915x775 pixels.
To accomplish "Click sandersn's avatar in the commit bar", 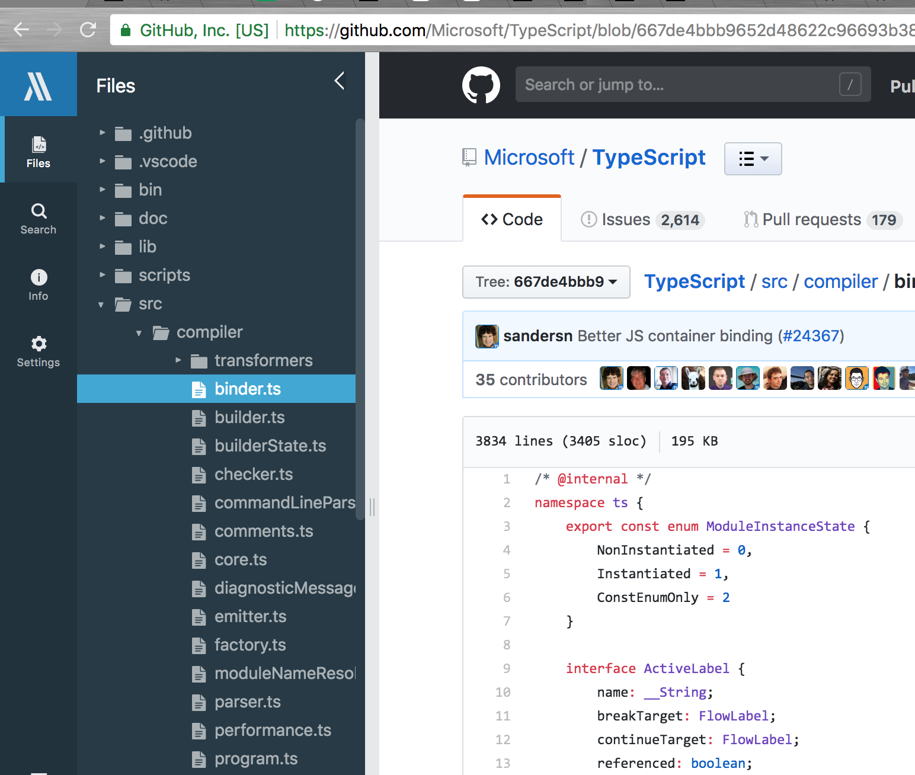I will [x=487, y=337].
